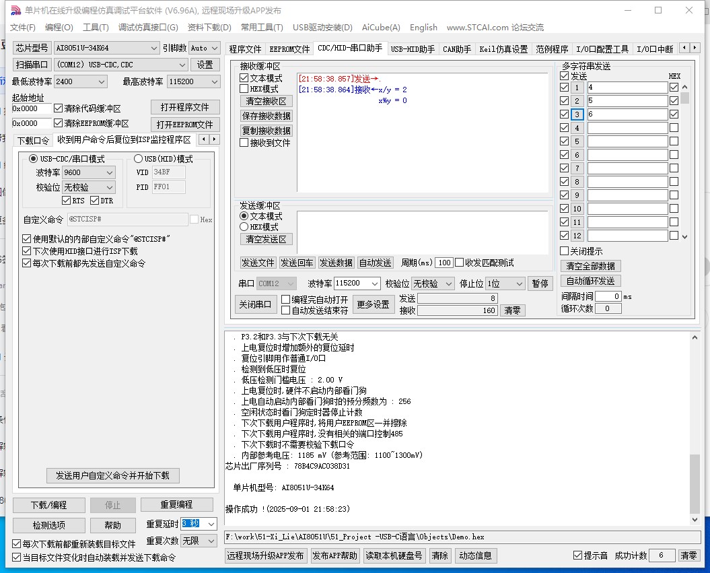Click the down arrow of the multi-string list scrollbar
Screen dimensions: 710x573
[x=684, y=236]
